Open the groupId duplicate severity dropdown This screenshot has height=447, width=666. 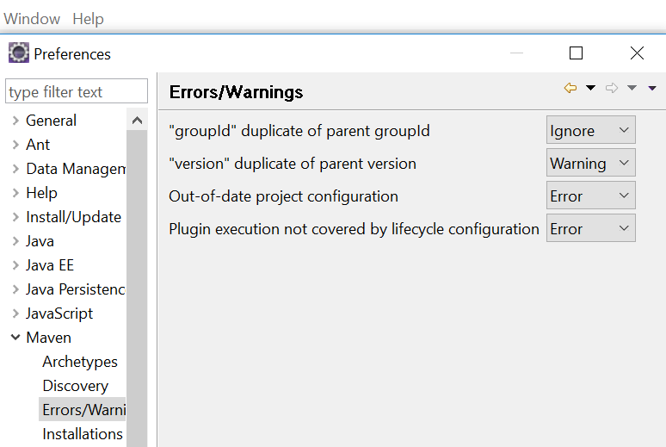591,130
